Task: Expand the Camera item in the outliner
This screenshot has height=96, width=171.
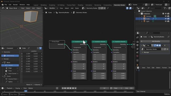Action: pyautogui.click(x=142, y=16)
